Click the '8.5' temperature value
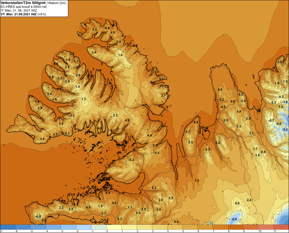 pyautogui.click(x=56, y=64)
